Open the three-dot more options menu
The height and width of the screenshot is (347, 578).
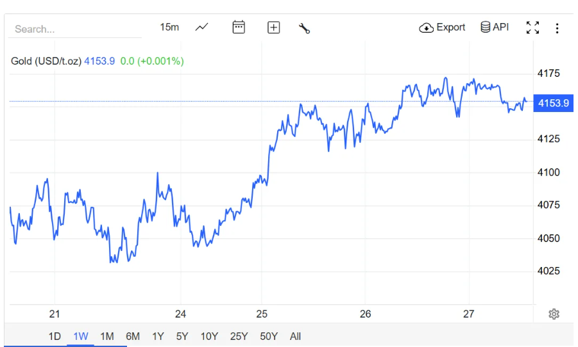(557, 28)
